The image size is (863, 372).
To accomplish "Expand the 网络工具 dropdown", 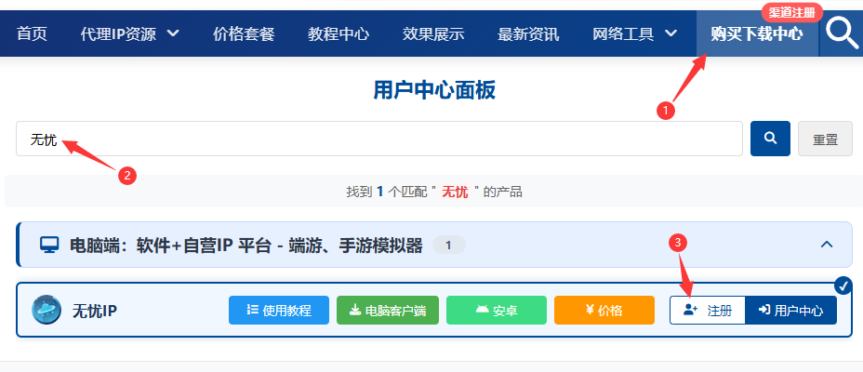I will (x=634, y=34).
